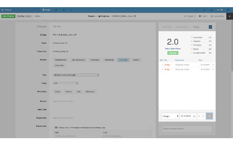Delete the first Design hours entry
Screen dimensions: 233x145
click(x=213, y=65)
